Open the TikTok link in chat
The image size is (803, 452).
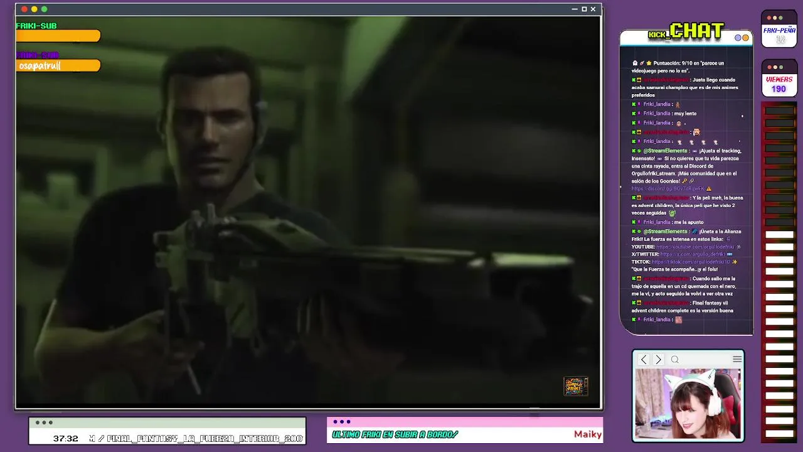[690, 262]
